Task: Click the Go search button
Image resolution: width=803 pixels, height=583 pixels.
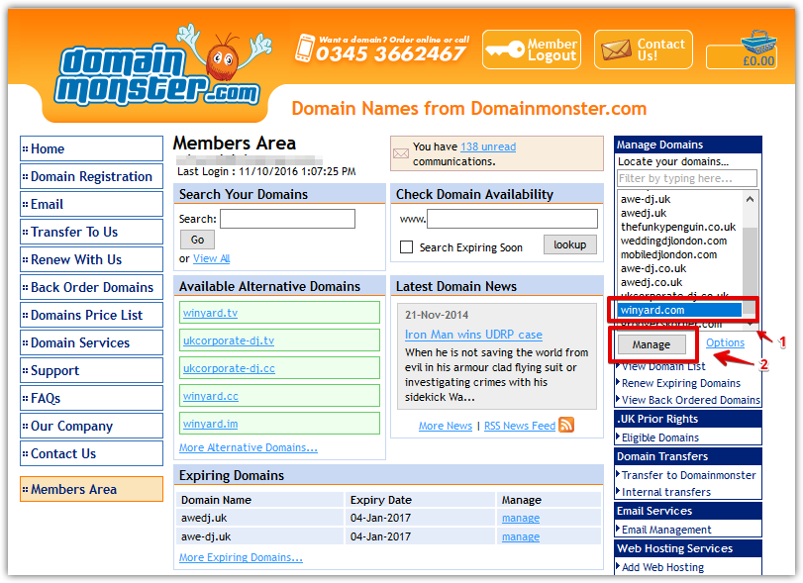Action: pos(197,239)
